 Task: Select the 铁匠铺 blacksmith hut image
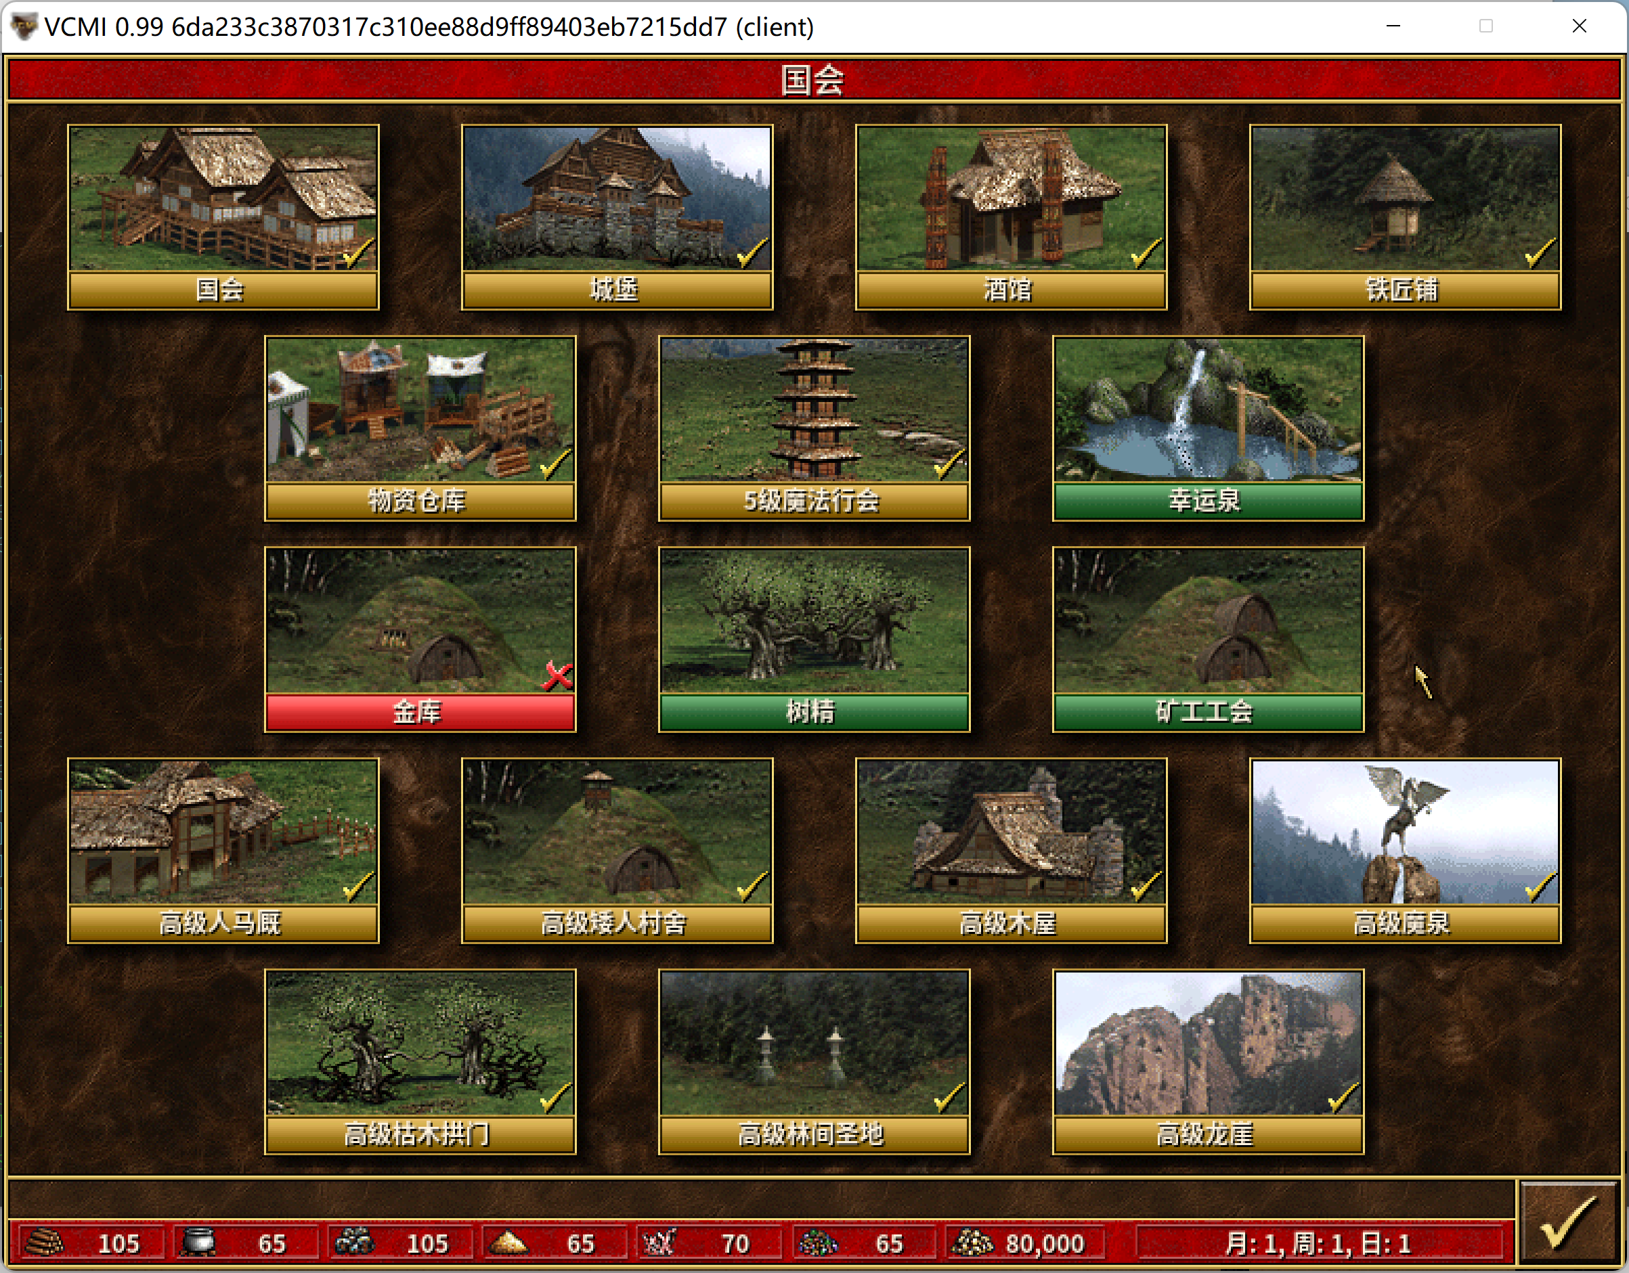point(1404,198)
